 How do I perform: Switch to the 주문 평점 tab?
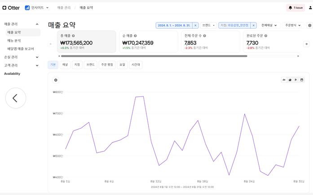[x=107, y=65]
